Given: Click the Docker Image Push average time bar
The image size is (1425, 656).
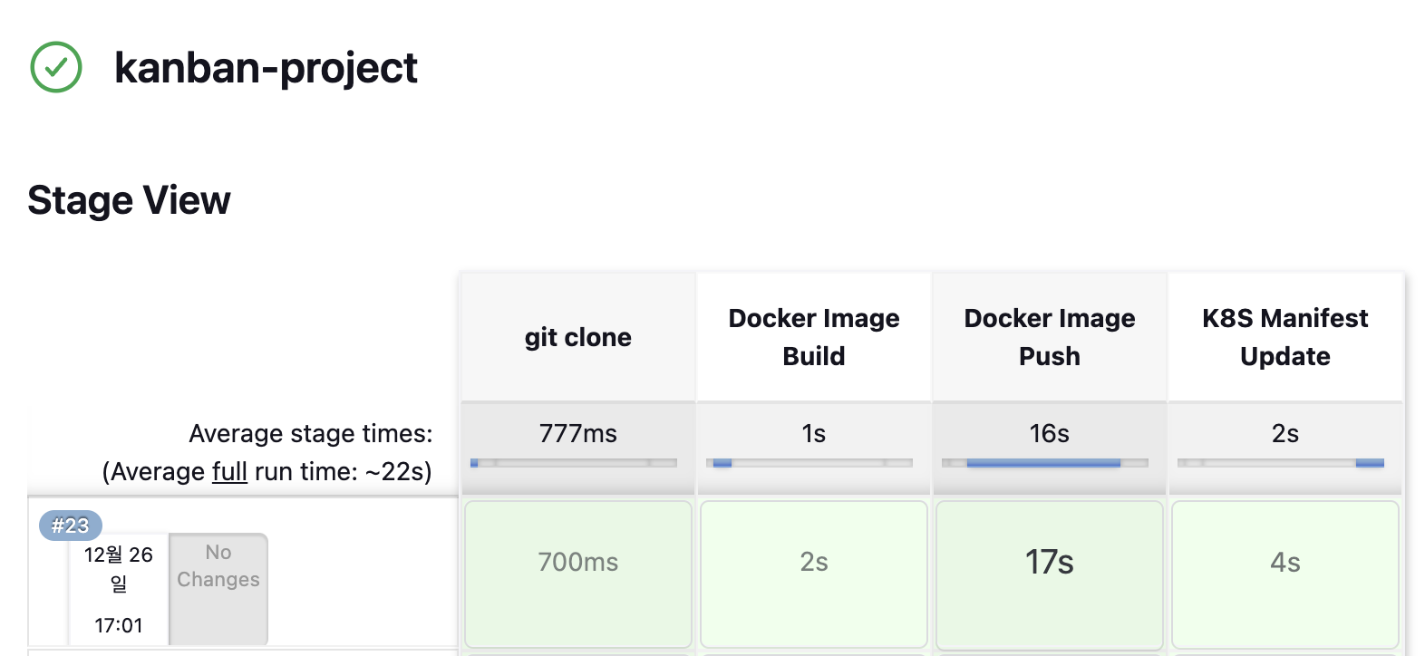Looking at the screenshot, I should click(1045, 463).
